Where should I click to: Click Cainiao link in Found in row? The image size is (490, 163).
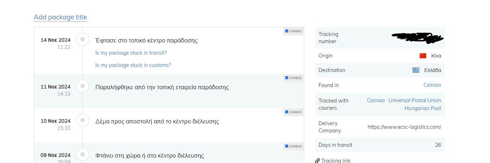coord(432,85)
